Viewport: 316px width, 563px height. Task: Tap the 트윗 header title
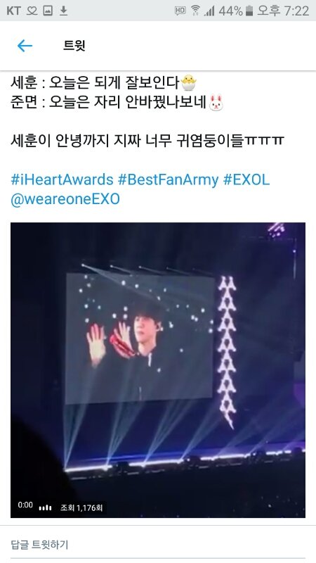(x=74, y=46)
